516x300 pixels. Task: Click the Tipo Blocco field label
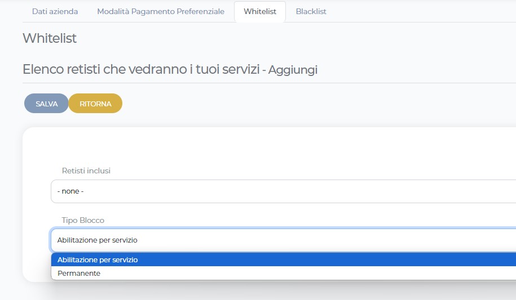point(83,220)
